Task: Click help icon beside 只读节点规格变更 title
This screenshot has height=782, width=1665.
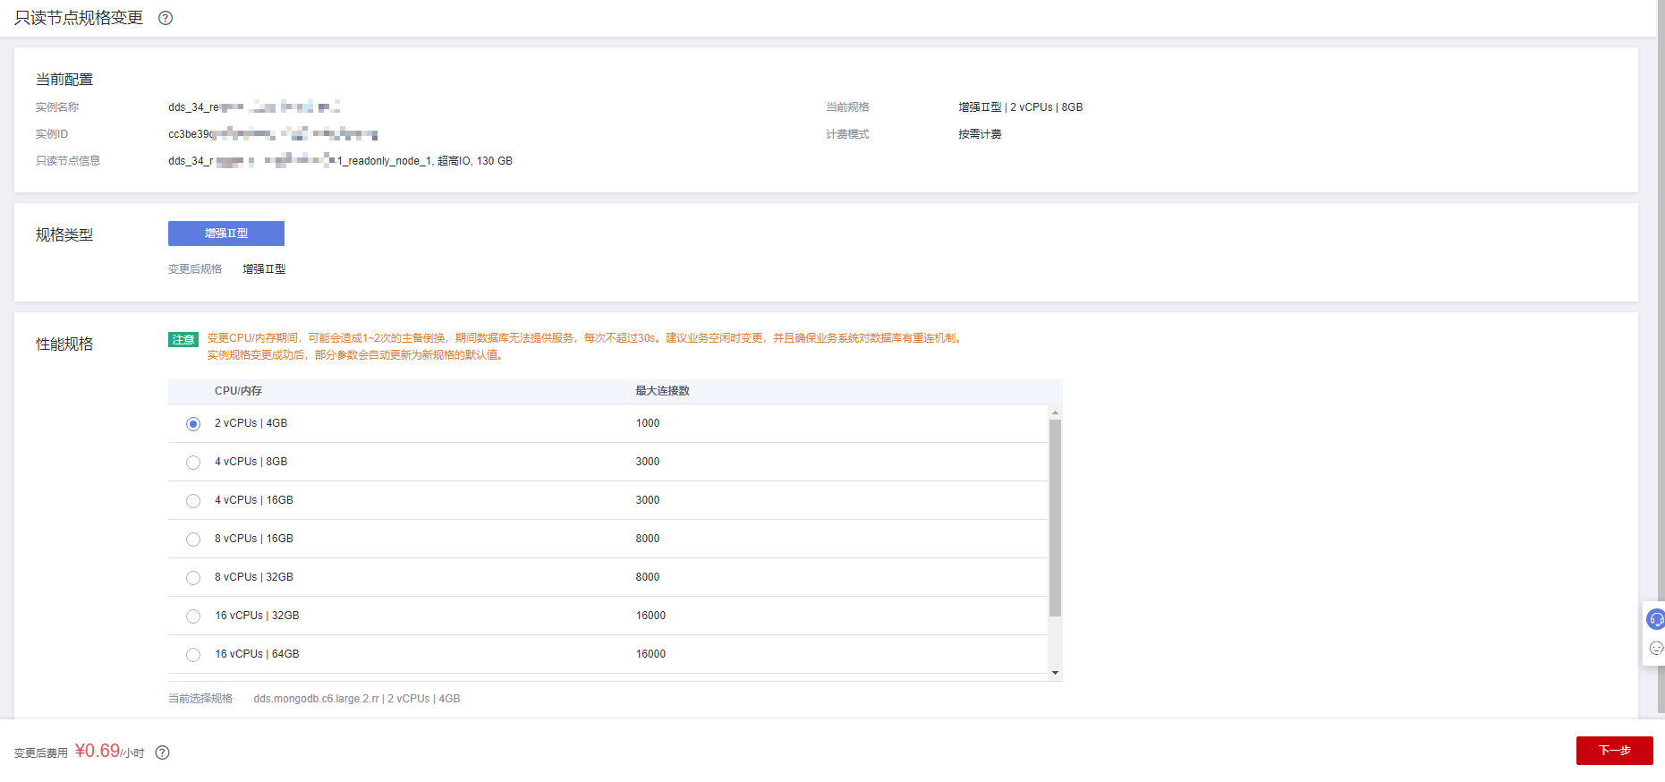Action: [166, 18]
